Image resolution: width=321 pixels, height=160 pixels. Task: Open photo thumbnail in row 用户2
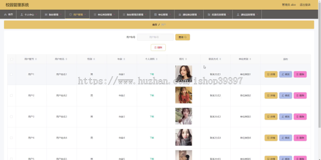184,95
